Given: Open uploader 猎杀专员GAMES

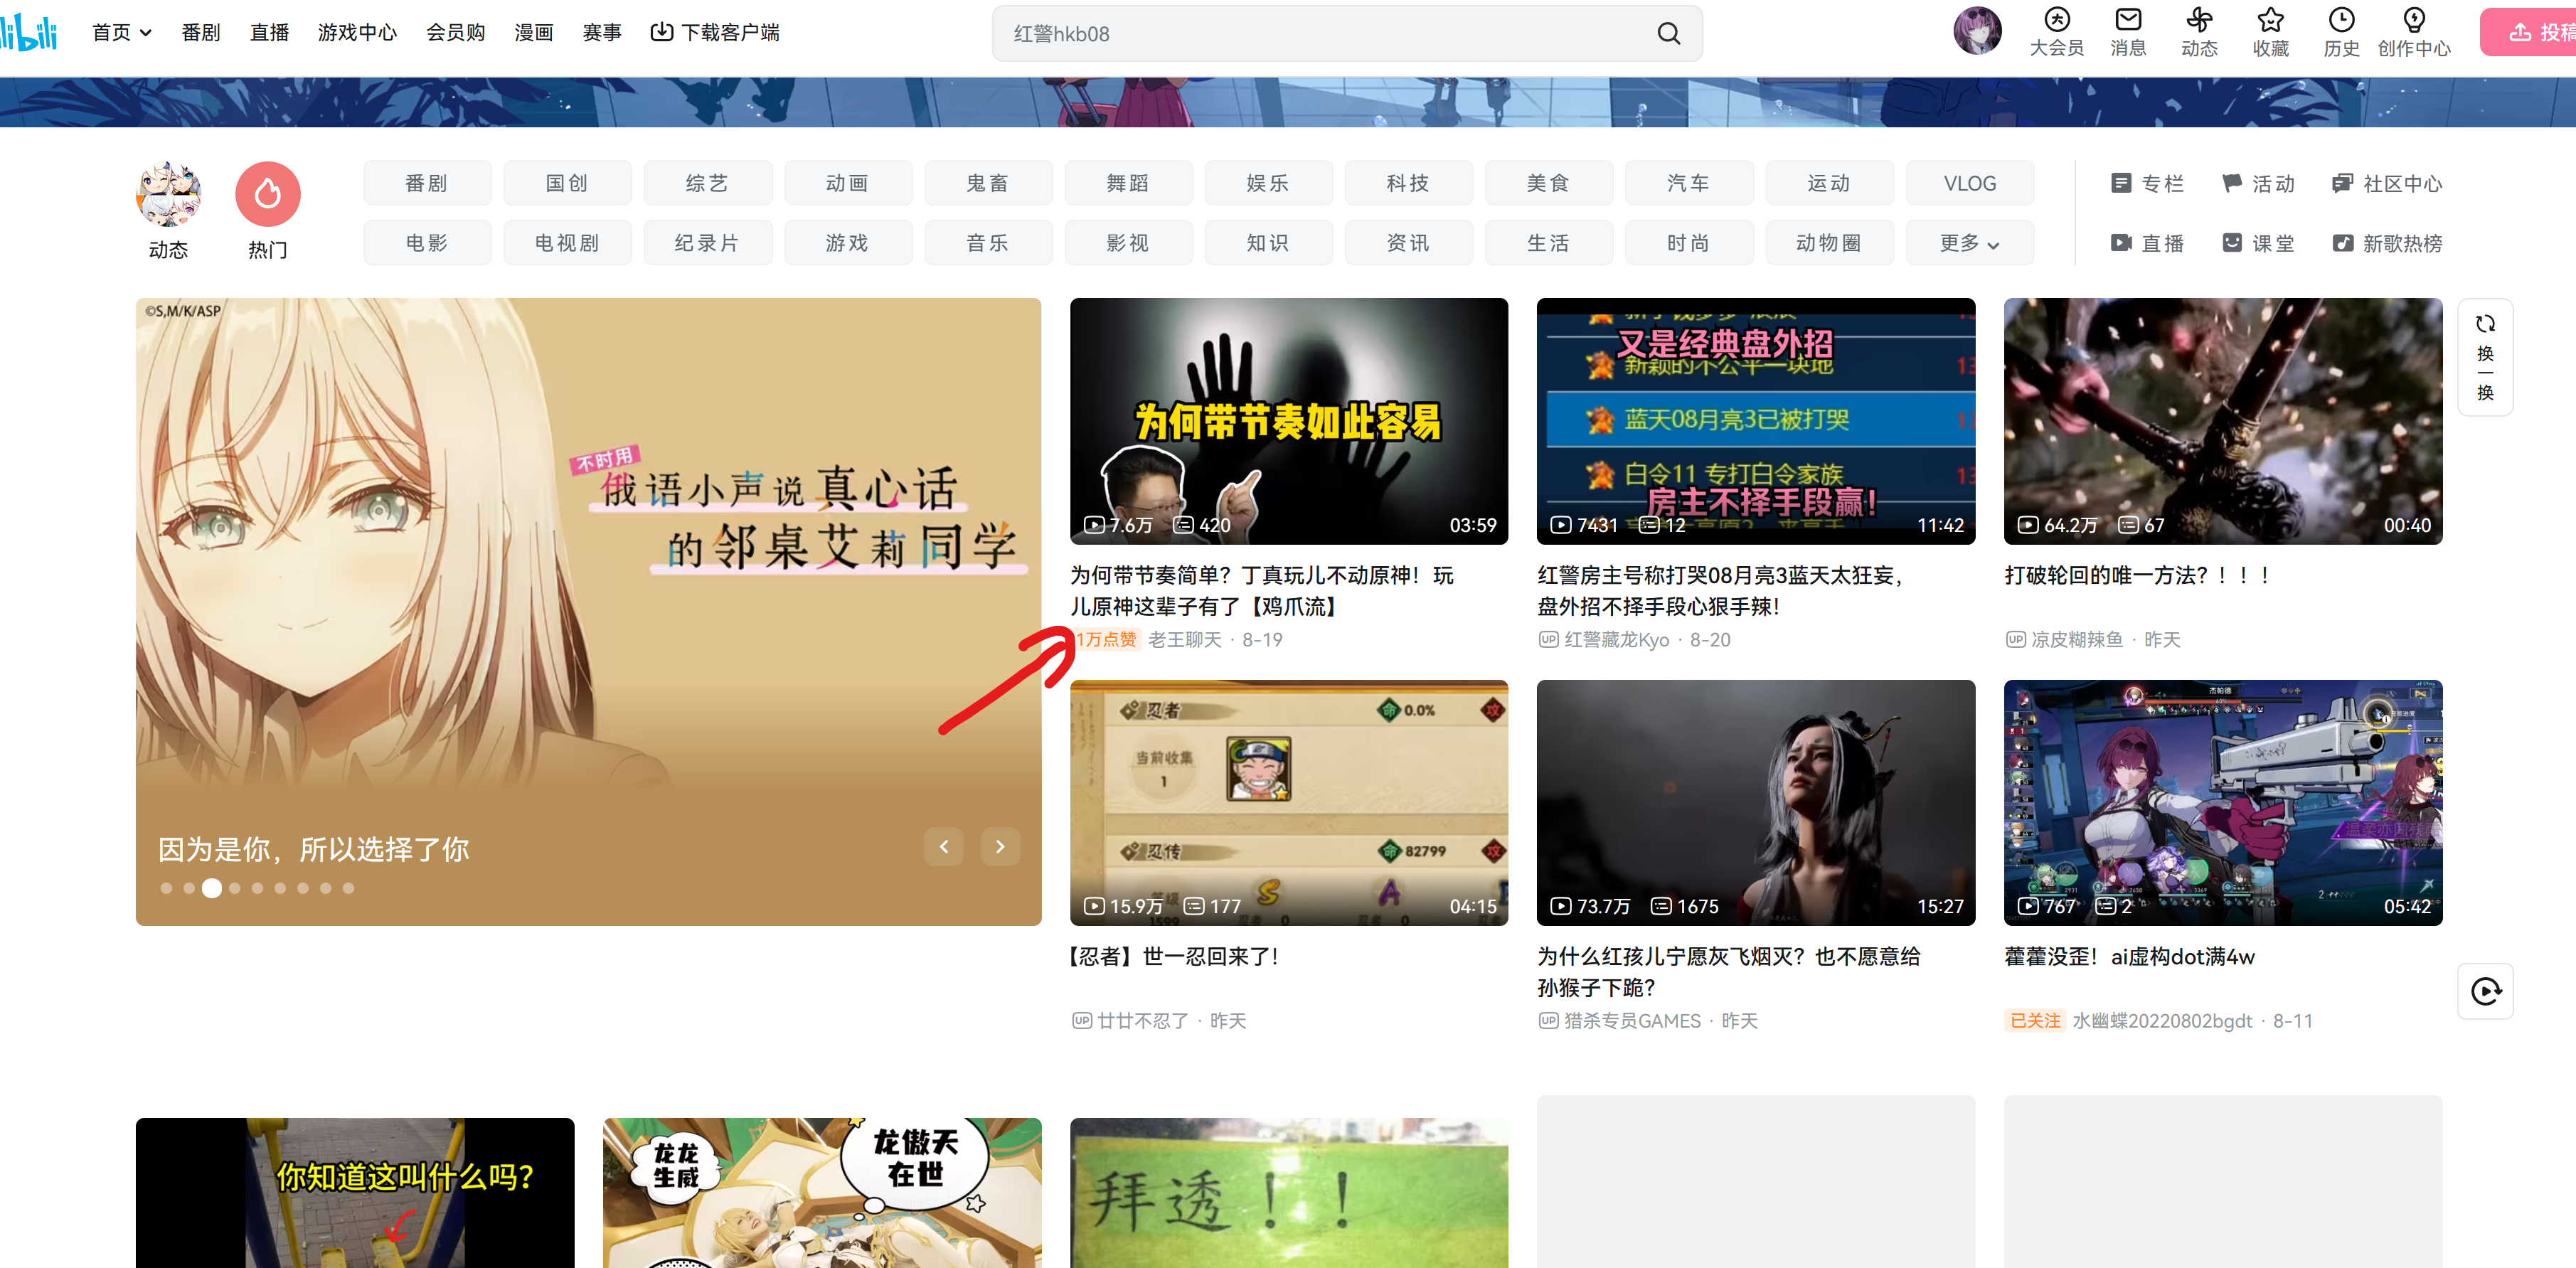Looking at the screenshot, I should coord(1632,1020).
